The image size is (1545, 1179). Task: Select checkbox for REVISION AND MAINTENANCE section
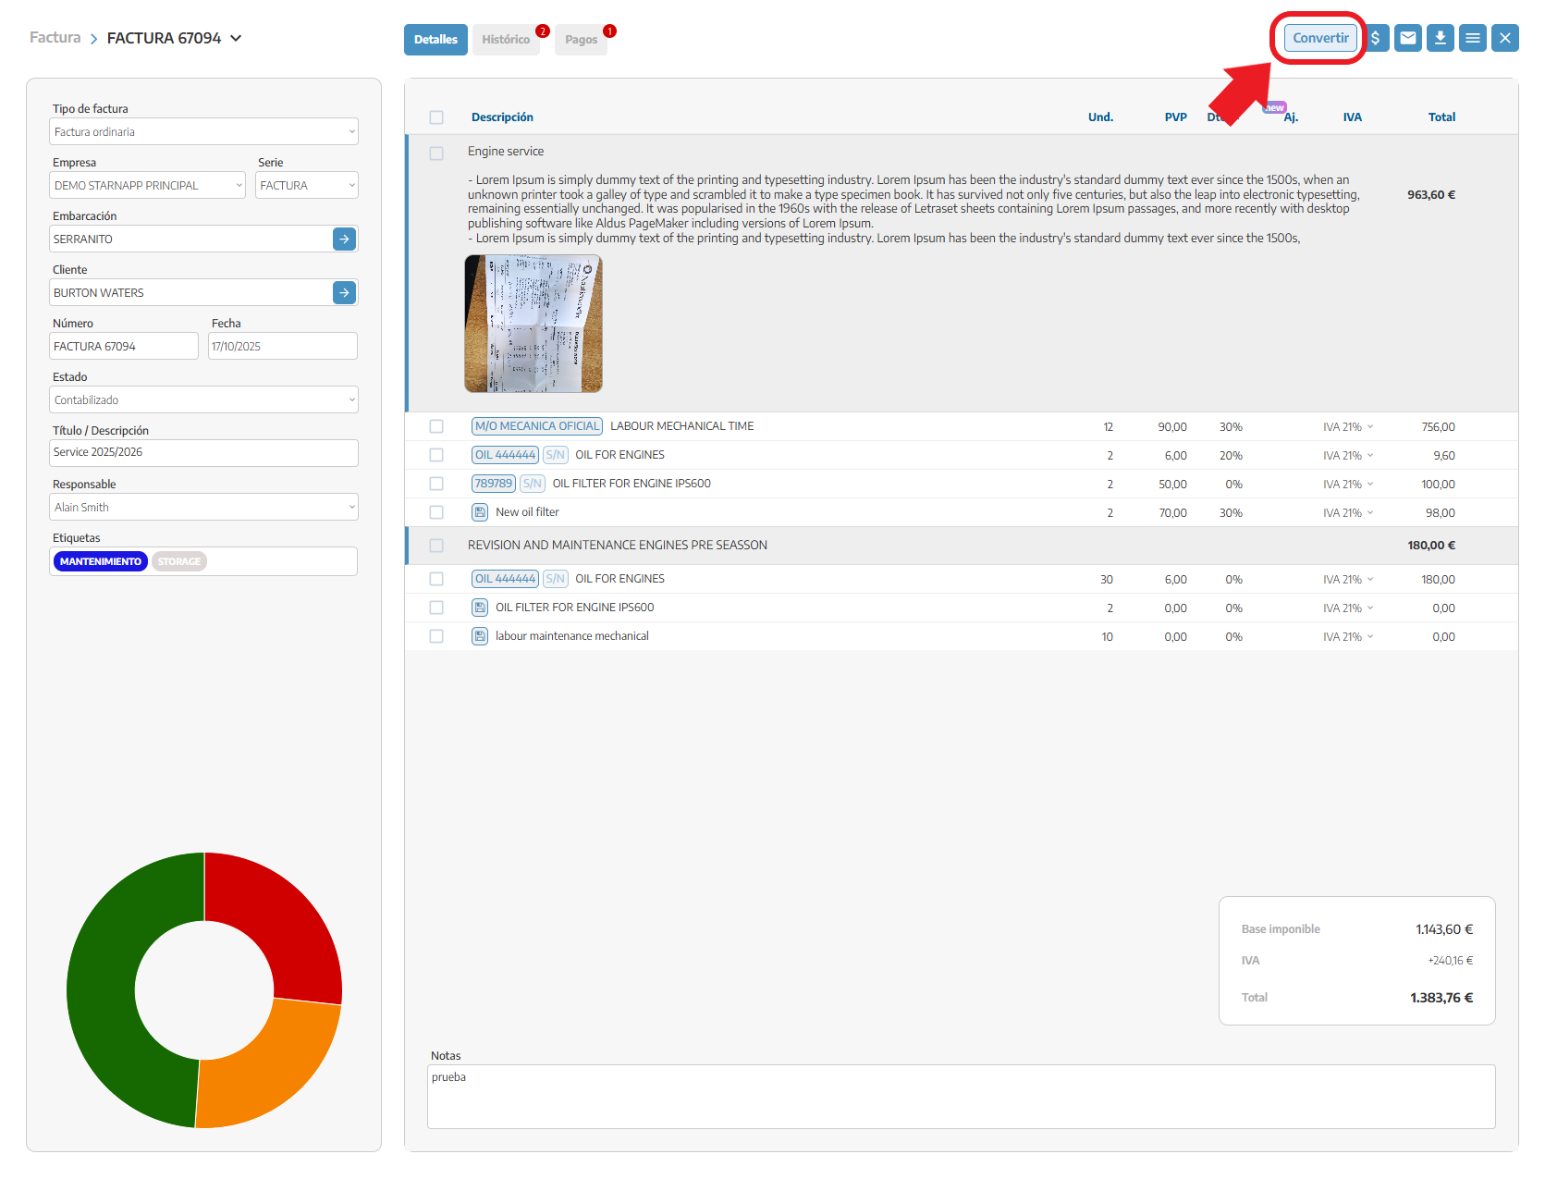pyautogui.click(x=436, y=546)
